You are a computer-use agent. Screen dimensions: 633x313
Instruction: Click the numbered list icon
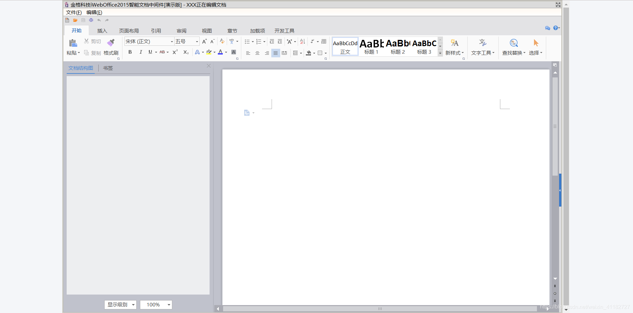coord(259,42)
